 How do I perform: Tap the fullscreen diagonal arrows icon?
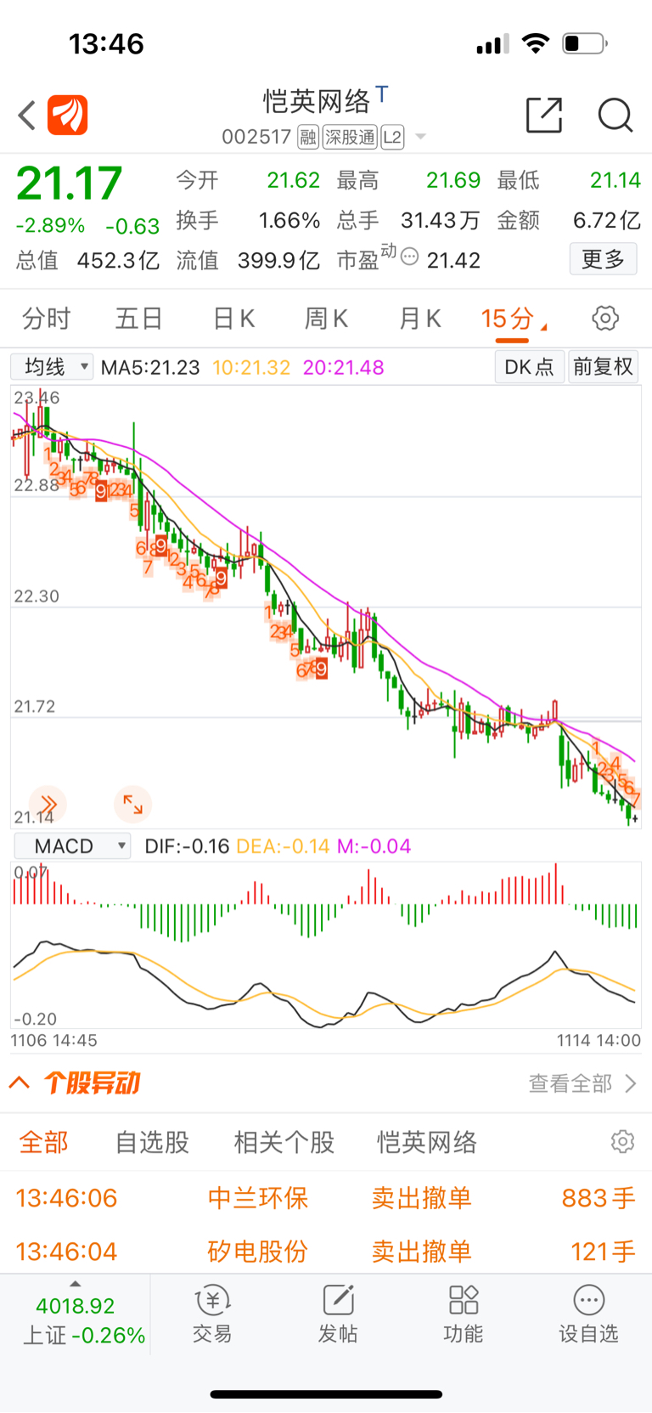pos(132,804)
